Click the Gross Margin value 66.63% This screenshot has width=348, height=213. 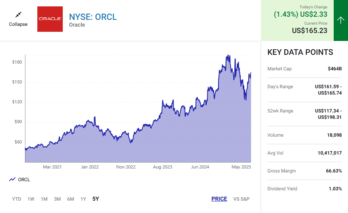[x=334, y=171]
